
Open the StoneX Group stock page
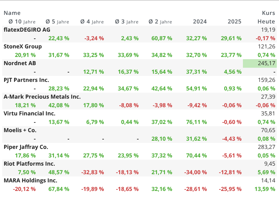coord(23,47)
